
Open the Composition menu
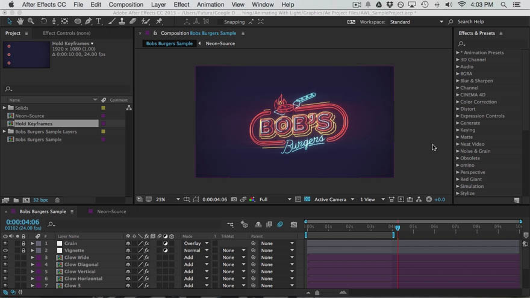pyautogui.click(x=126, y=5)
